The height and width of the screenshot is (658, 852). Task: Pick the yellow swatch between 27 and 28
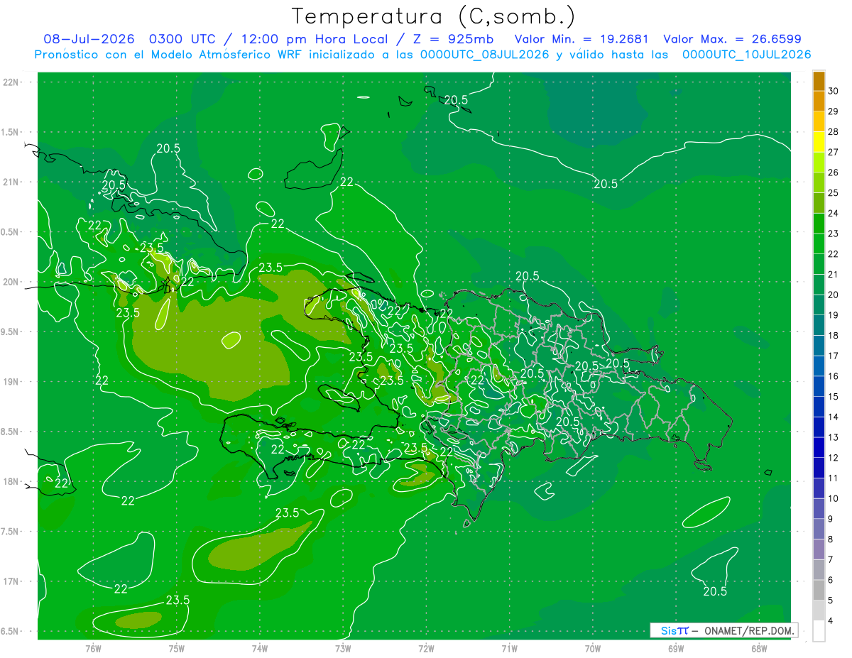point(819,142)
